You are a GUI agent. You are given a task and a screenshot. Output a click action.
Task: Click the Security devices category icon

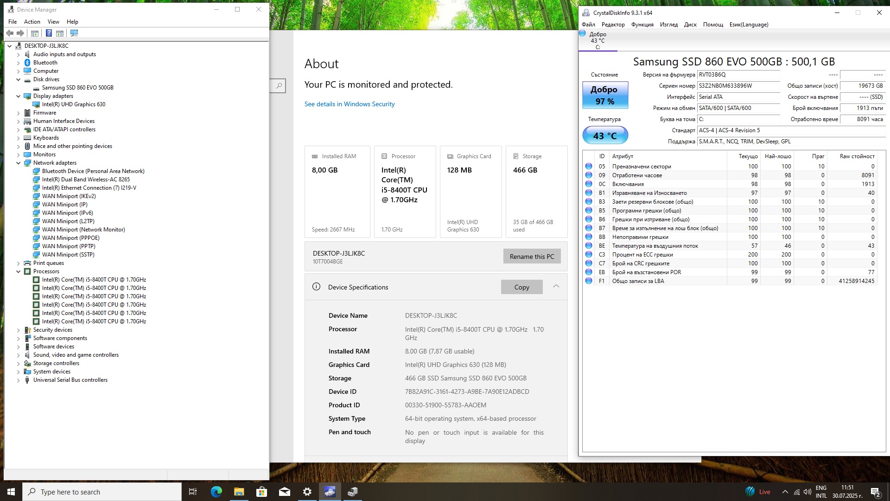tap(27, 330)
